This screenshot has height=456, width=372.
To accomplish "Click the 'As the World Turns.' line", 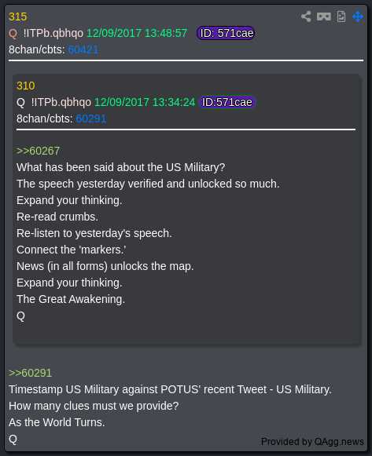I will click(x=57, y=422).
